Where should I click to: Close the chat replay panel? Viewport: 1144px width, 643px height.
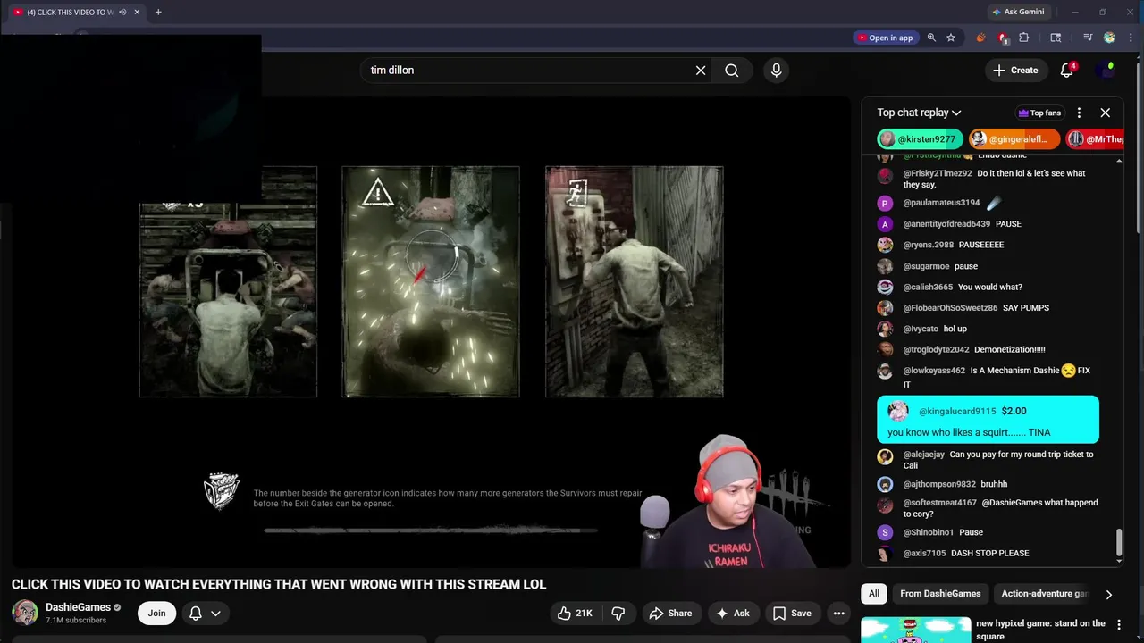(x=1105, y=113)
